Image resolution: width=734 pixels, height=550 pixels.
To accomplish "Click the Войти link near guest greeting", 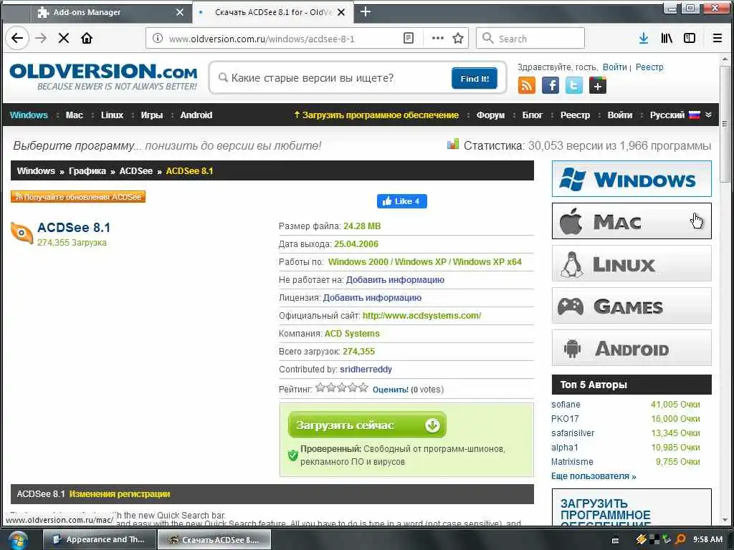I will point(614,67).
